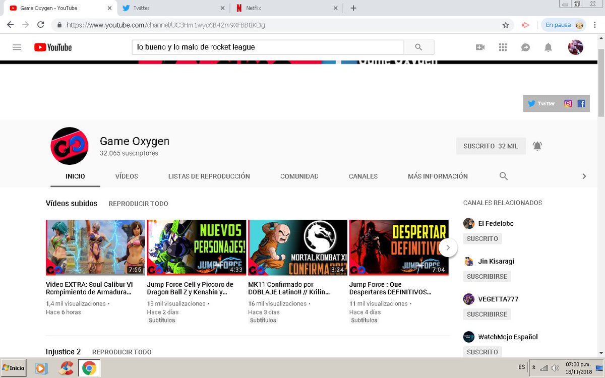Open the messages share icon
This screenshot has width=605, height=378.
click(x=525, y=47)
